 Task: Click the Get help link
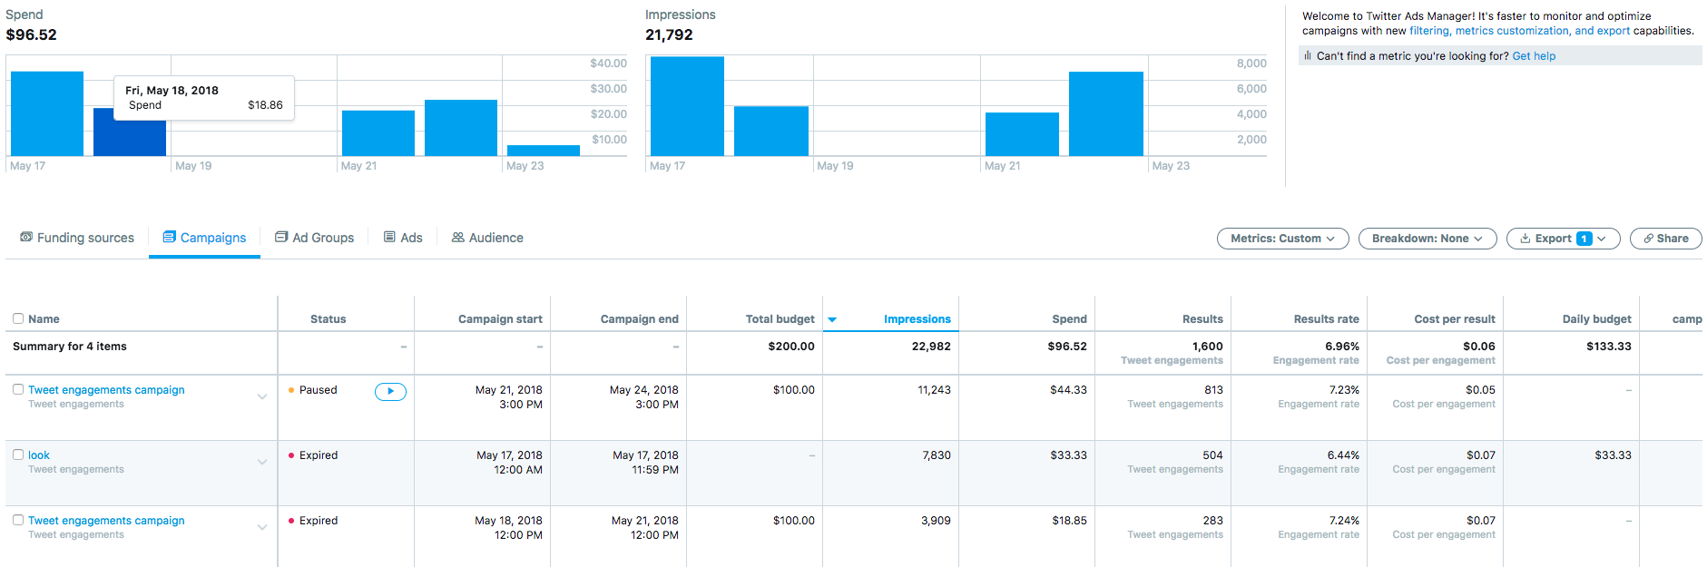(x=1534, y=56)
